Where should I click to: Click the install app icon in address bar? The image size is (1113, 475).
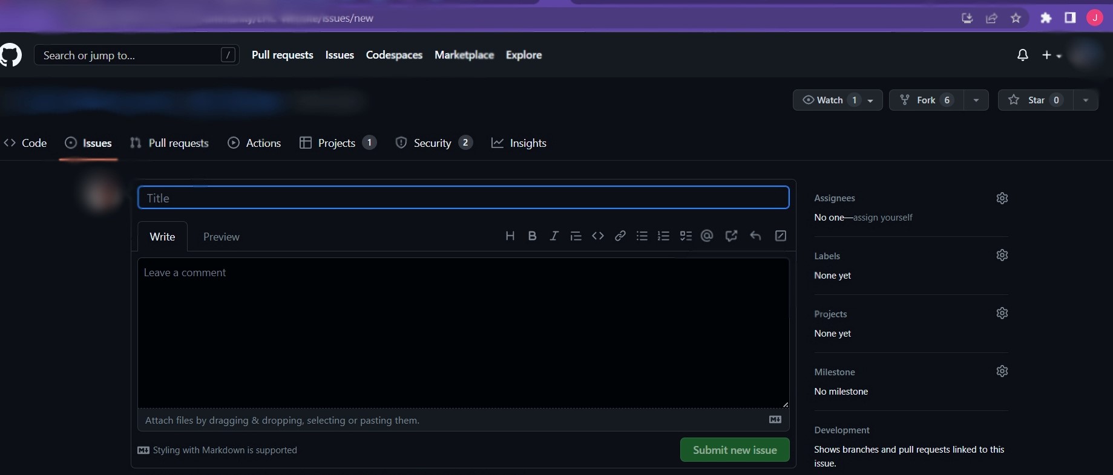click(x=967, y=18)
